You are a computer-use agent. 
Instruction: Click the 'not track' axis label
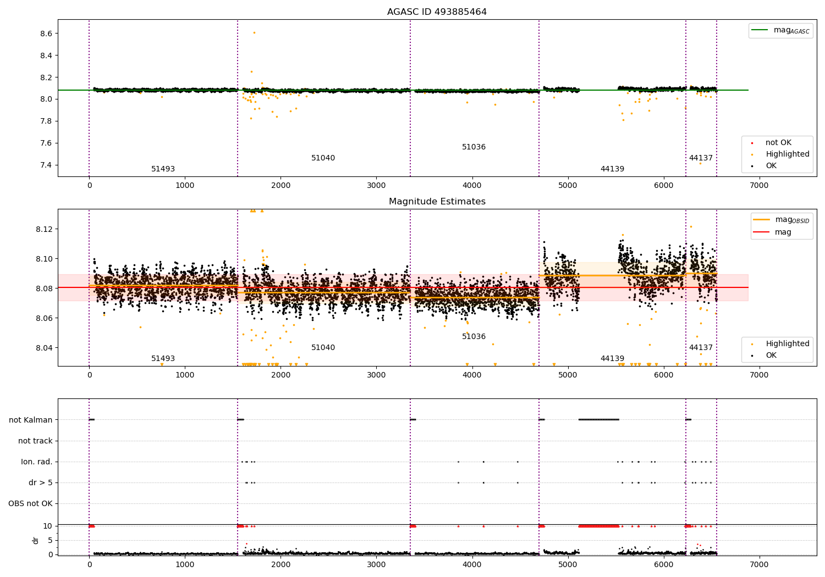[x=35, y=441]
